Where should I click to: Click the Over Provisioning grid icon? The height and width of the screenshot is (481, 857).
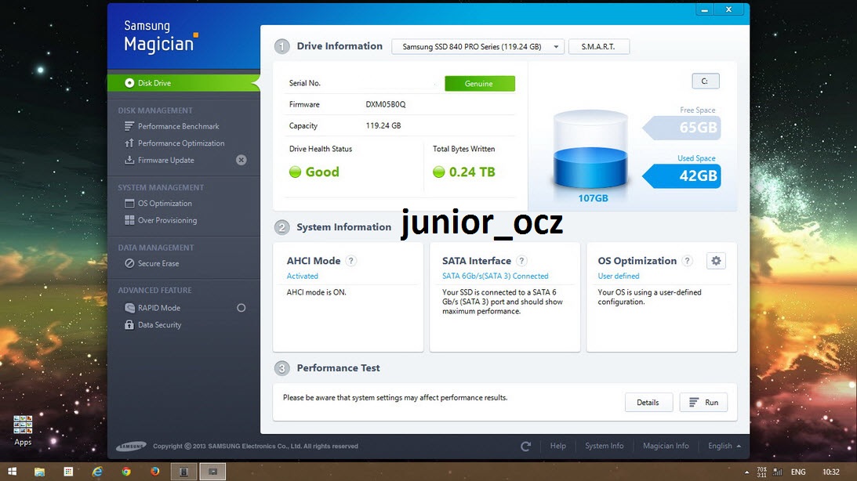coord(129,220)
